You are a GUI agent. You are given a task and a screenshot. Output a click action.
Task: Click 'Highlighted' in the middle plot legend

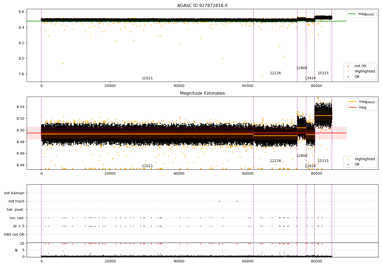[x=365, y=159]
